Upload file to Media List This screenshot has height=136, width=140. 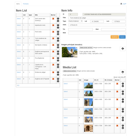pos(123,72)
